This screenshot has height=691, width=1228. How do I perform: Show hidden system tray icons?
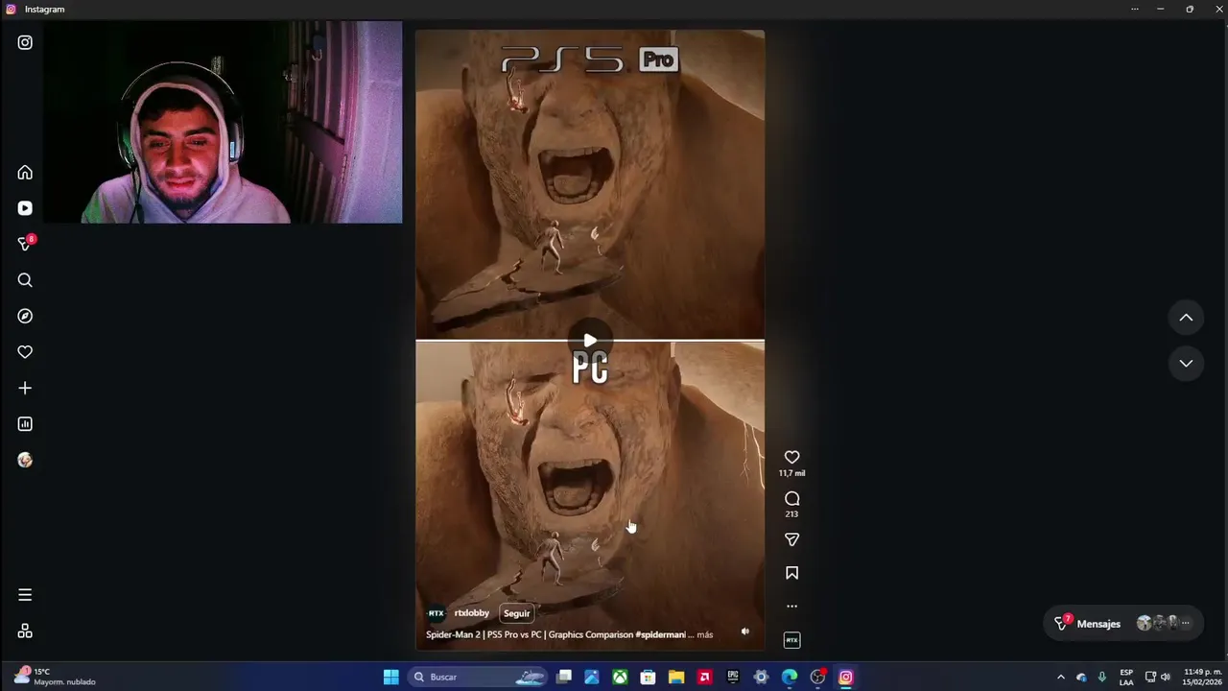tap(1060, 677)
